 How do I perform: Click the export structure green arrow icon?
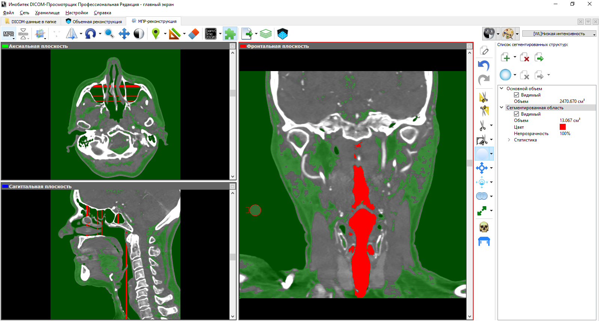(539, 57)
